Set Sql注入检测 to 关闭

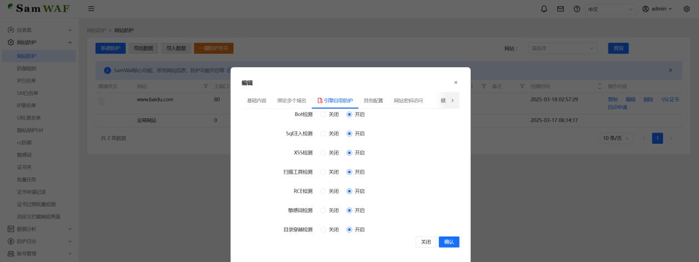pyautogui.click(x=324, y=134)
